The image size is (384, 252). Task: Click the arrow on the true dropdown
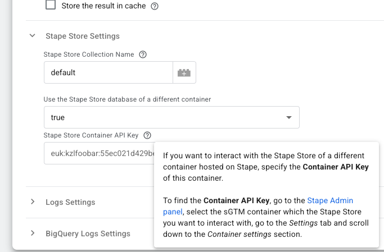pos(289,118)
